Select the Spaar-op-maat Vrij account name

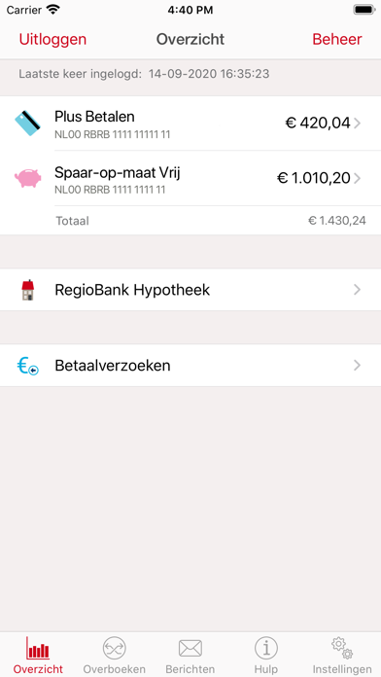pos(118,173)
